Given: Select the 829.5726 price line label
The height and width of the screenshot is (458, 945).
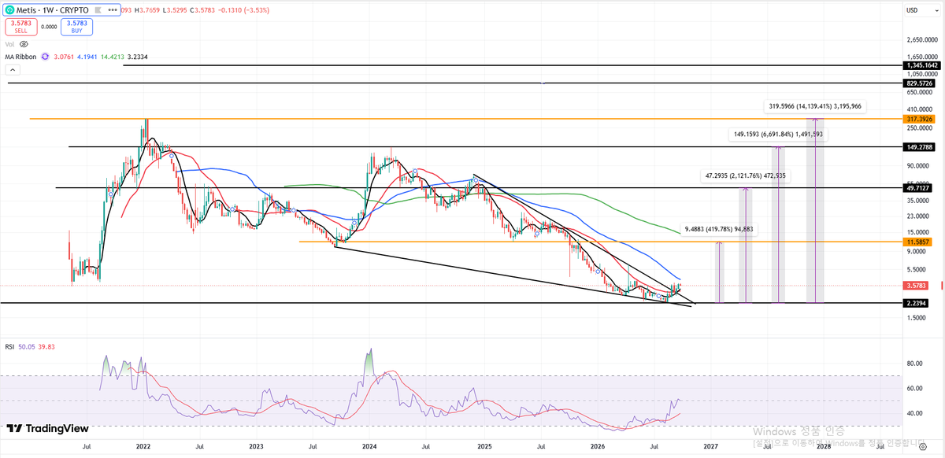Looking at the screenshot, I should pos(918,83).
